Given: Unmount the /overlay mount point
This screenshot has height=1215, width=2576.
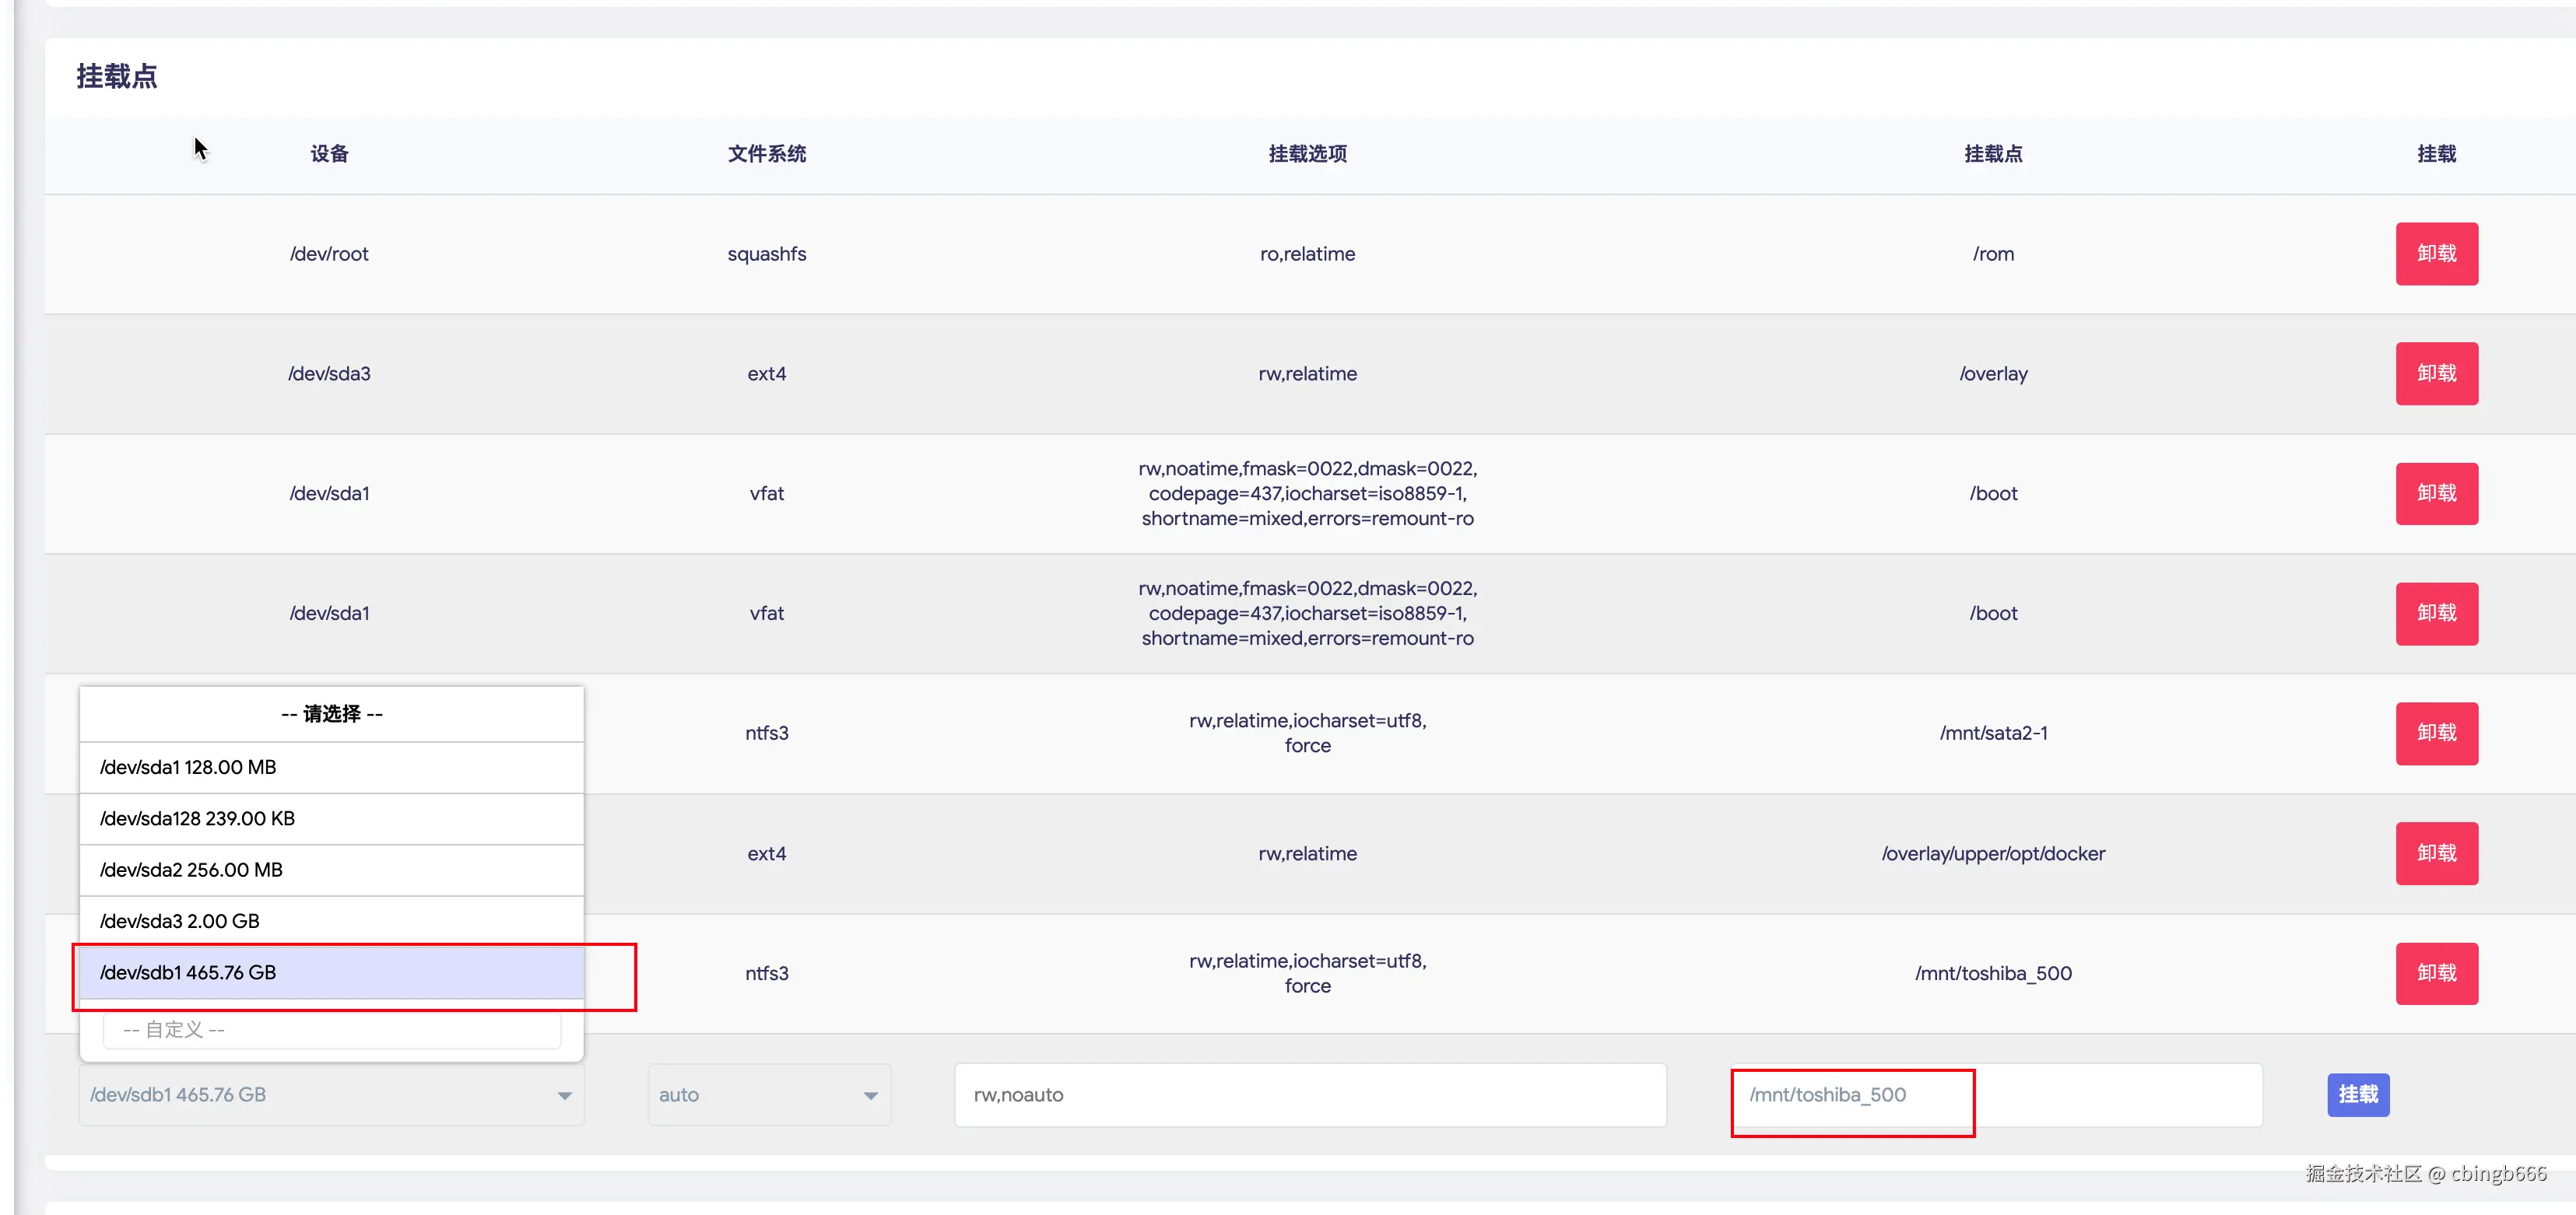Looking at the screenshot, I should coord(2435,373).
